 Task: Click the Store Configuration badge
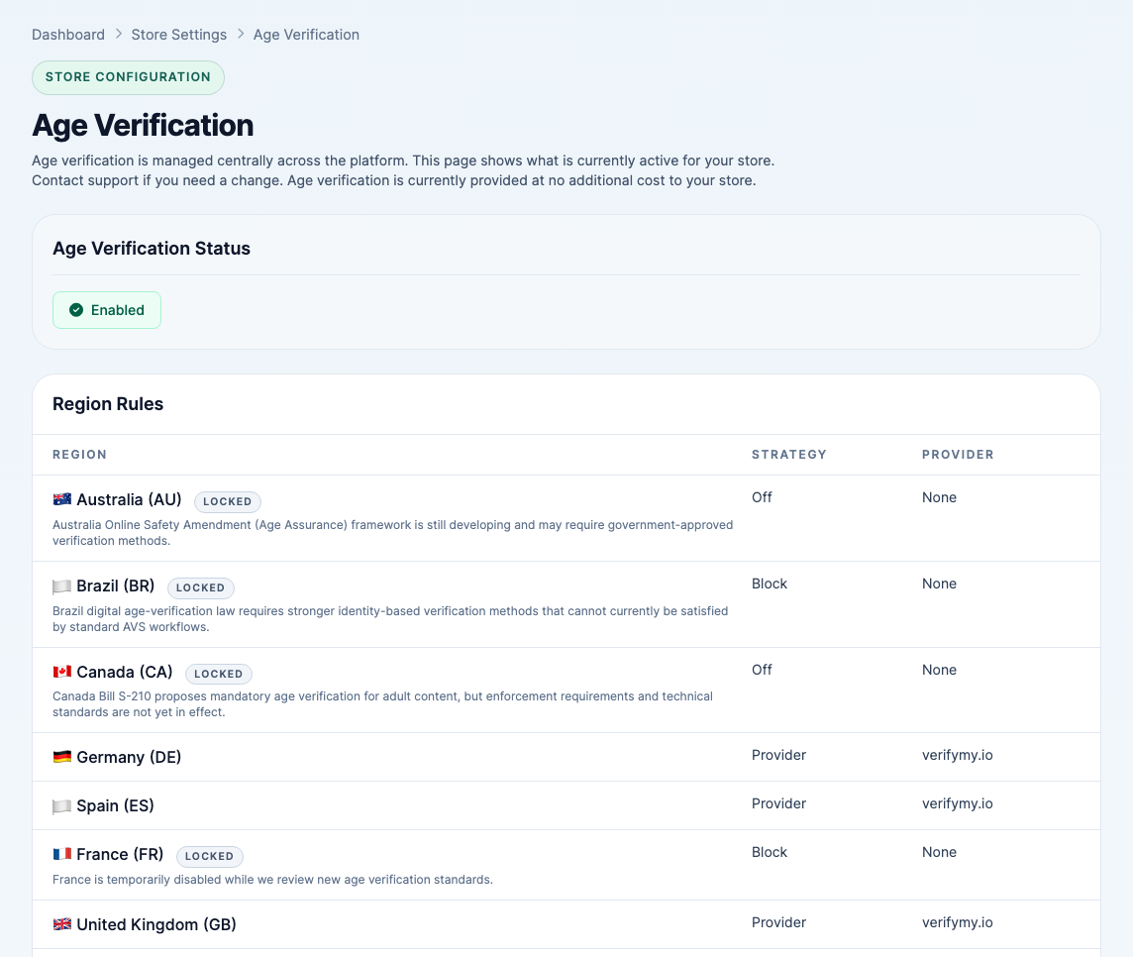[128, 77]
